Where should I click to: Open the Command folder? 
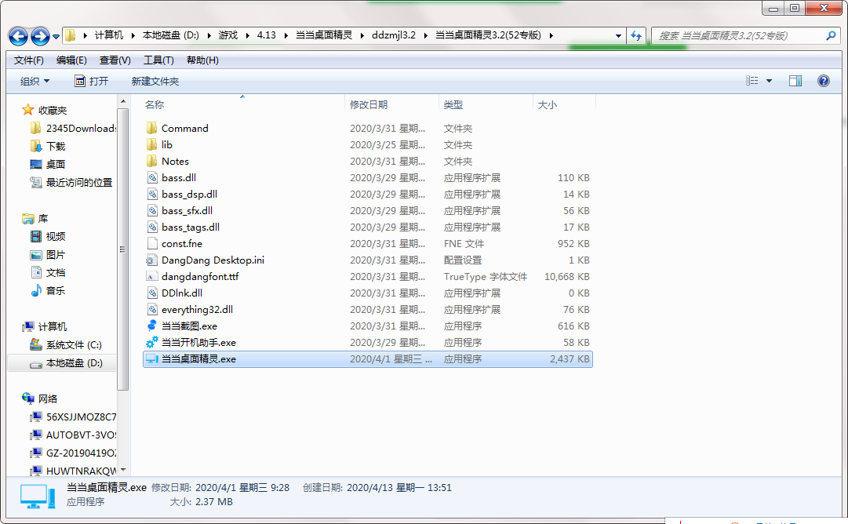(x=184, y=128)
